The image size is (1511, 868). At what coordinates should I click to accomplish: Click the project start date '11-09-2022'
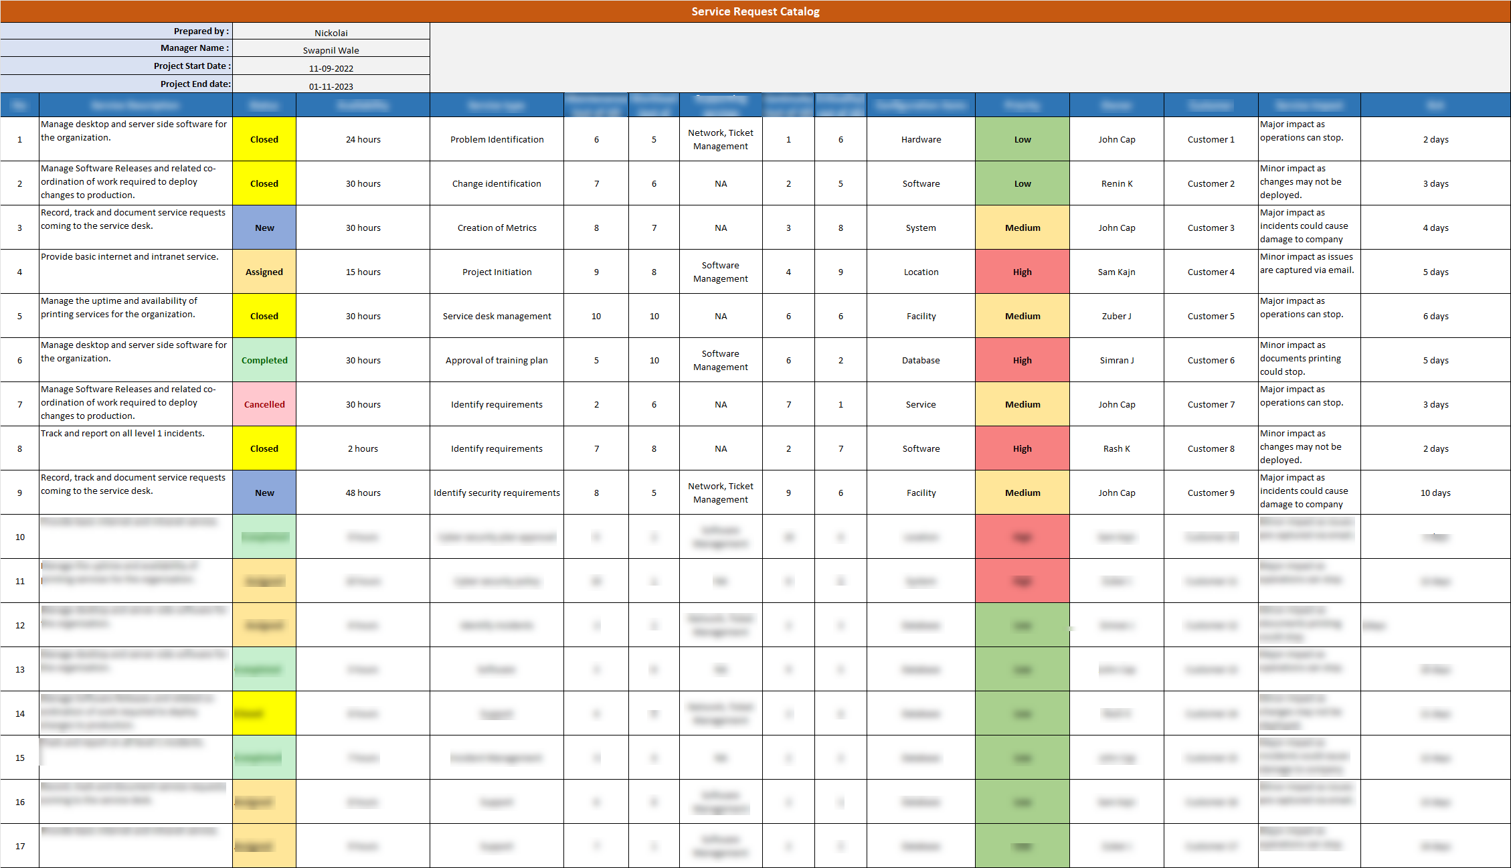point(331,68)
